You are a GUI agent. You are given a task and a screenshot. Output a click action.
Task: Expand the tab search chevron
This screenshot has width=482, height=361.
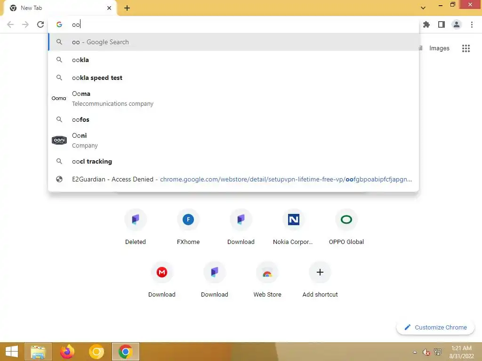pos(423,8)
